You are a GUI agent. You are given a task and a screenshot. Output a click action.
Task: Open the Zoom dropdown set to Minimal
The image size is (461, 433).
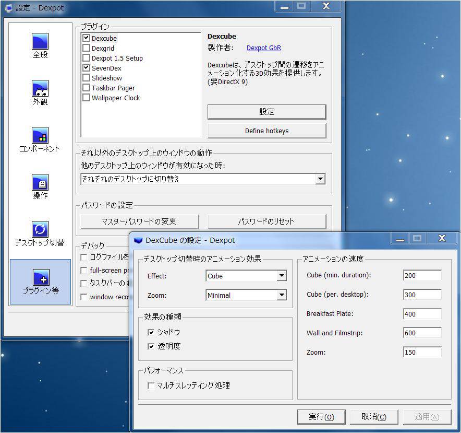(246, 295)
